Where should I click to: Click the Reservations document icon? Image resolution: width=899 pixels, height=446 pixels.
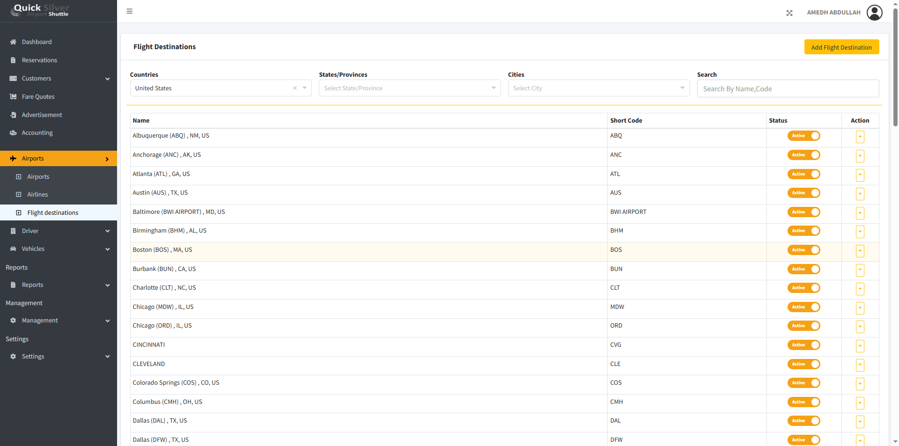(13, 60)
